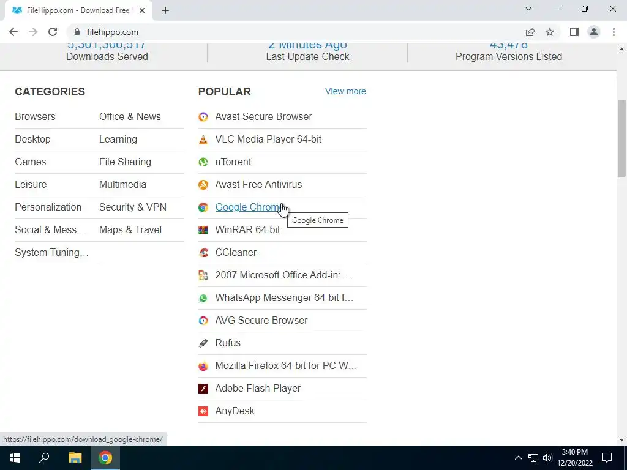Viewport: 627px width, 470px height.
Task: Open the Google Chrome download link
Action: (249, 207)
